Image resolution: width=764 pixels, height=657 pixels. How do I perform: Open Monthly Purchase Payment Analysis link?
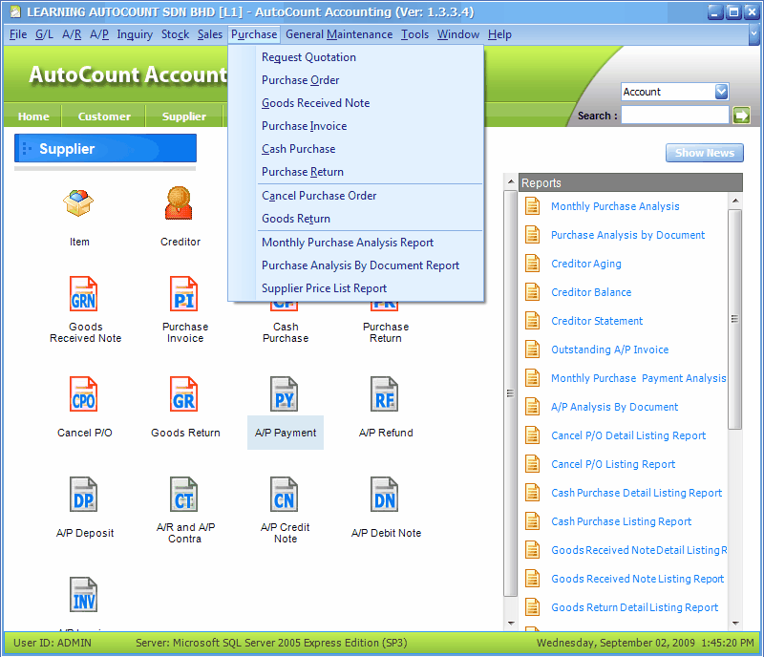(638, 379)
